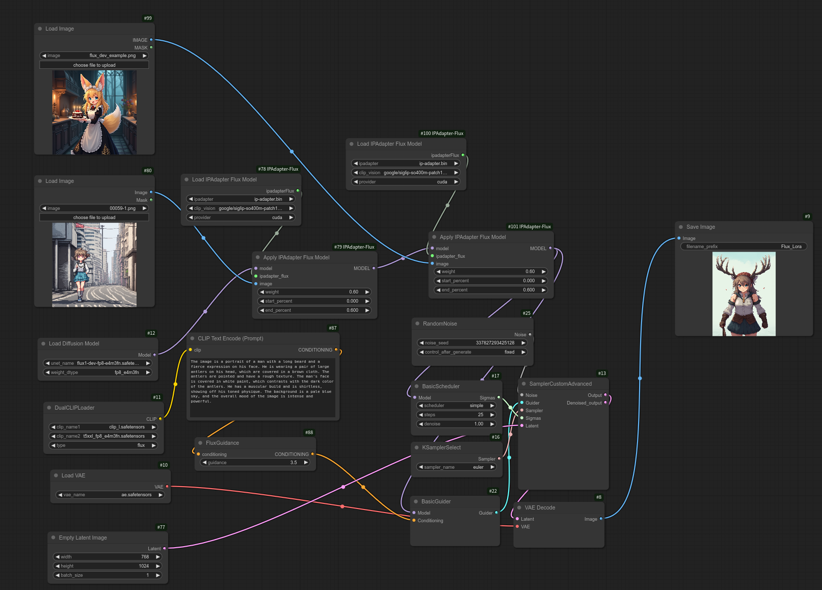Screen dimensions: 822x590
Task: Click the antlered character preview in Save Image
Action: pos(744,294)
